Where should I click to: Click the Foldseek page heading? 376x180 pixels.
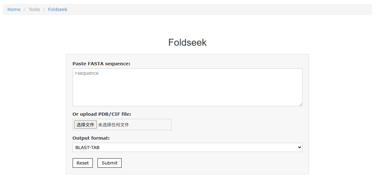187,42
